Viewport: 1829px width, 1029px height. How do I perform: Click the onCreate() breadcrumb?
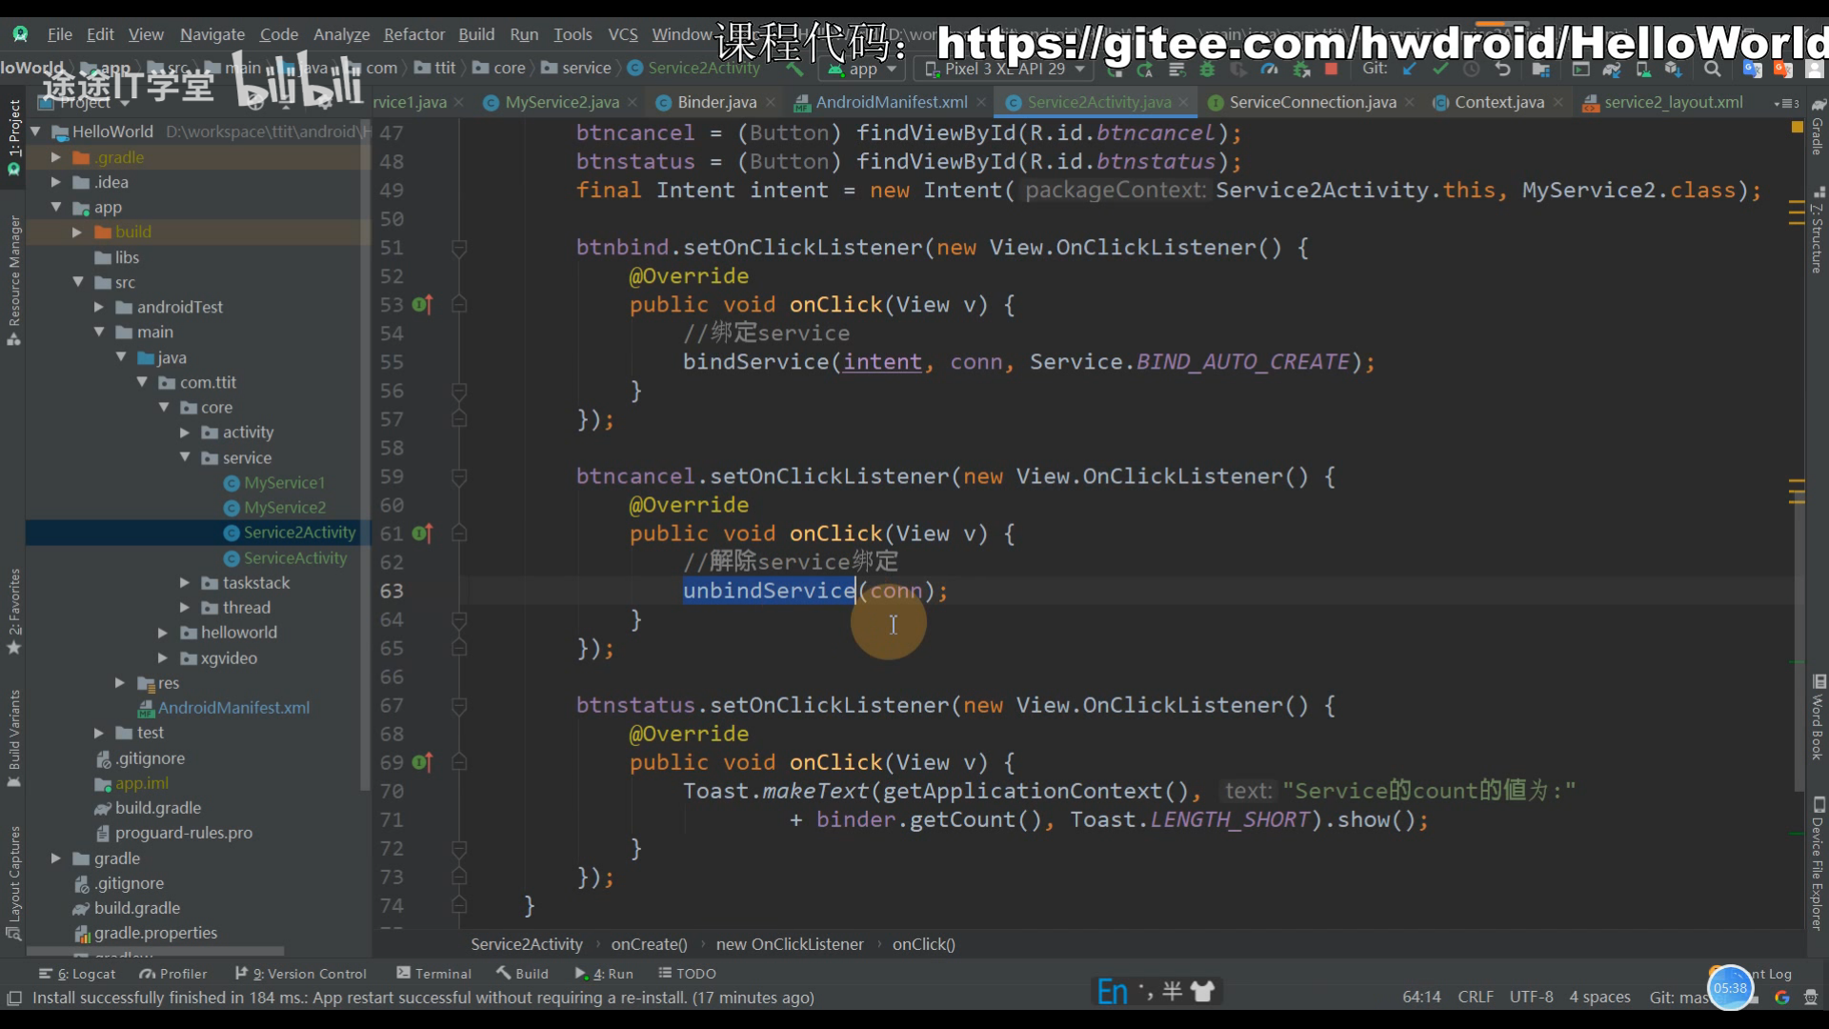pos(649,944)
